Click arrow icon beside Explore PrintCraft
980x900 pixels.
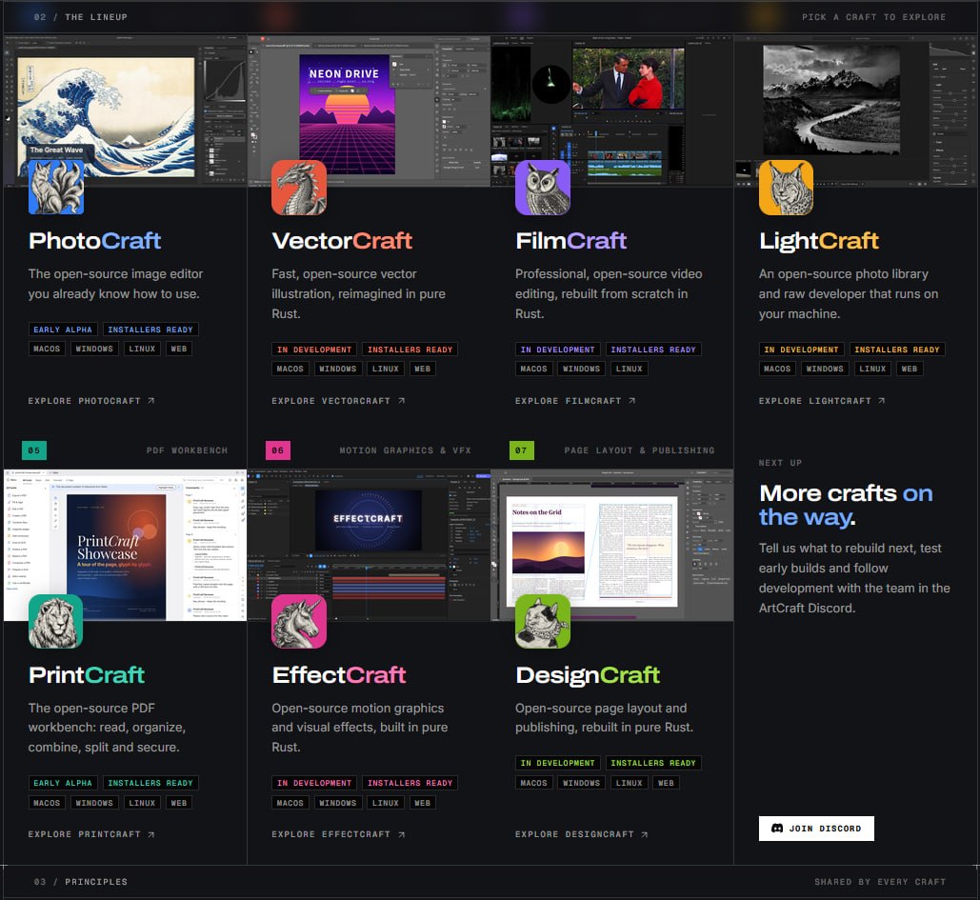pyautogui.click(x=150, y=834)
